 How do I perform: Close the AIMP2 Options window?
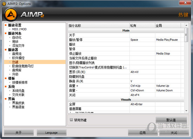click(185, 3)
